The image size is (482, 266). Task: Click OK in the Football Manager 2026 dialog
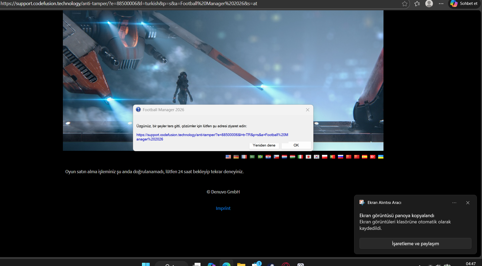[296, 145]
